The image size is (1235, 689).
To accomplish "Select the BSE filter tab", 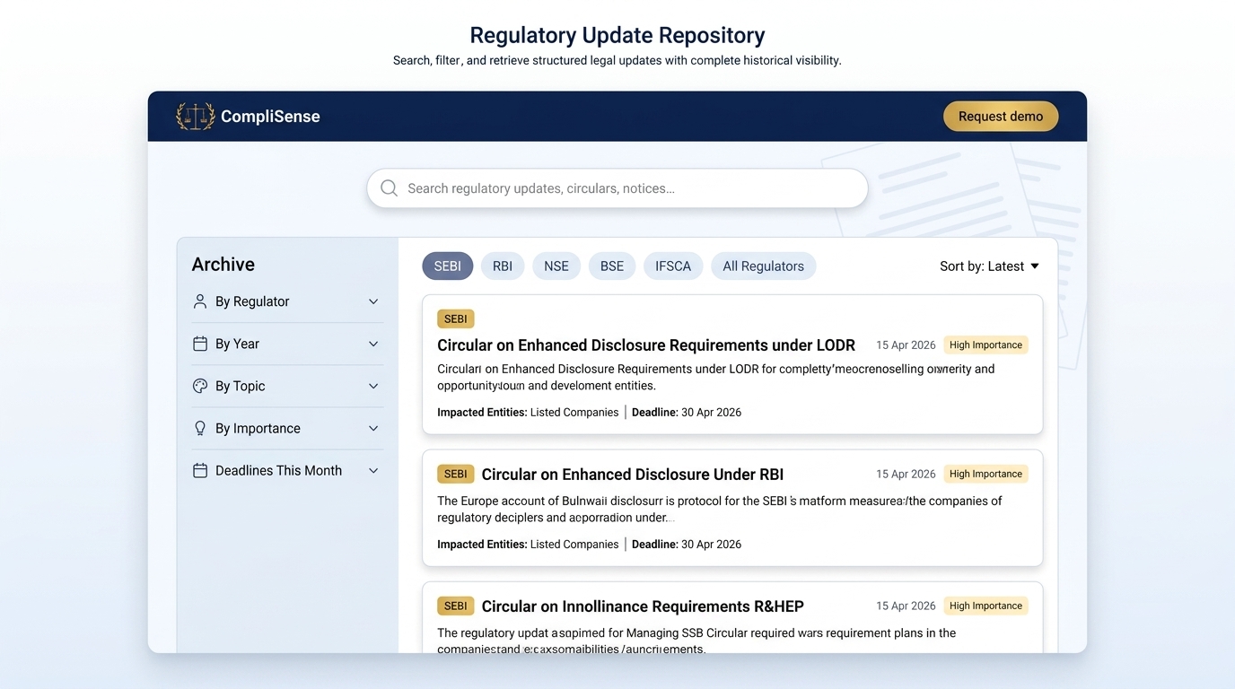I will [x=612, y=266].
